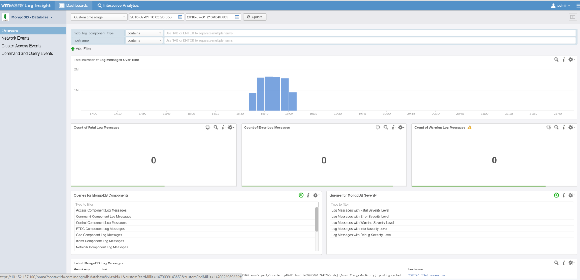The height and width of the screenshot is (280, 580).
Task: Run query from MongoDB Components widget play icon
Action: [x=301, y=195]
